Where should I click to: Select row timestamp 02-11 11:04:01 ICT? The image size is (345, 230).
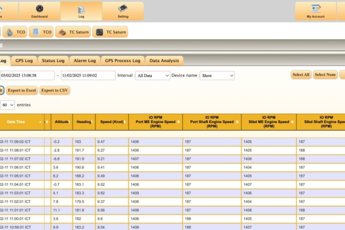(x=15, y=185)
